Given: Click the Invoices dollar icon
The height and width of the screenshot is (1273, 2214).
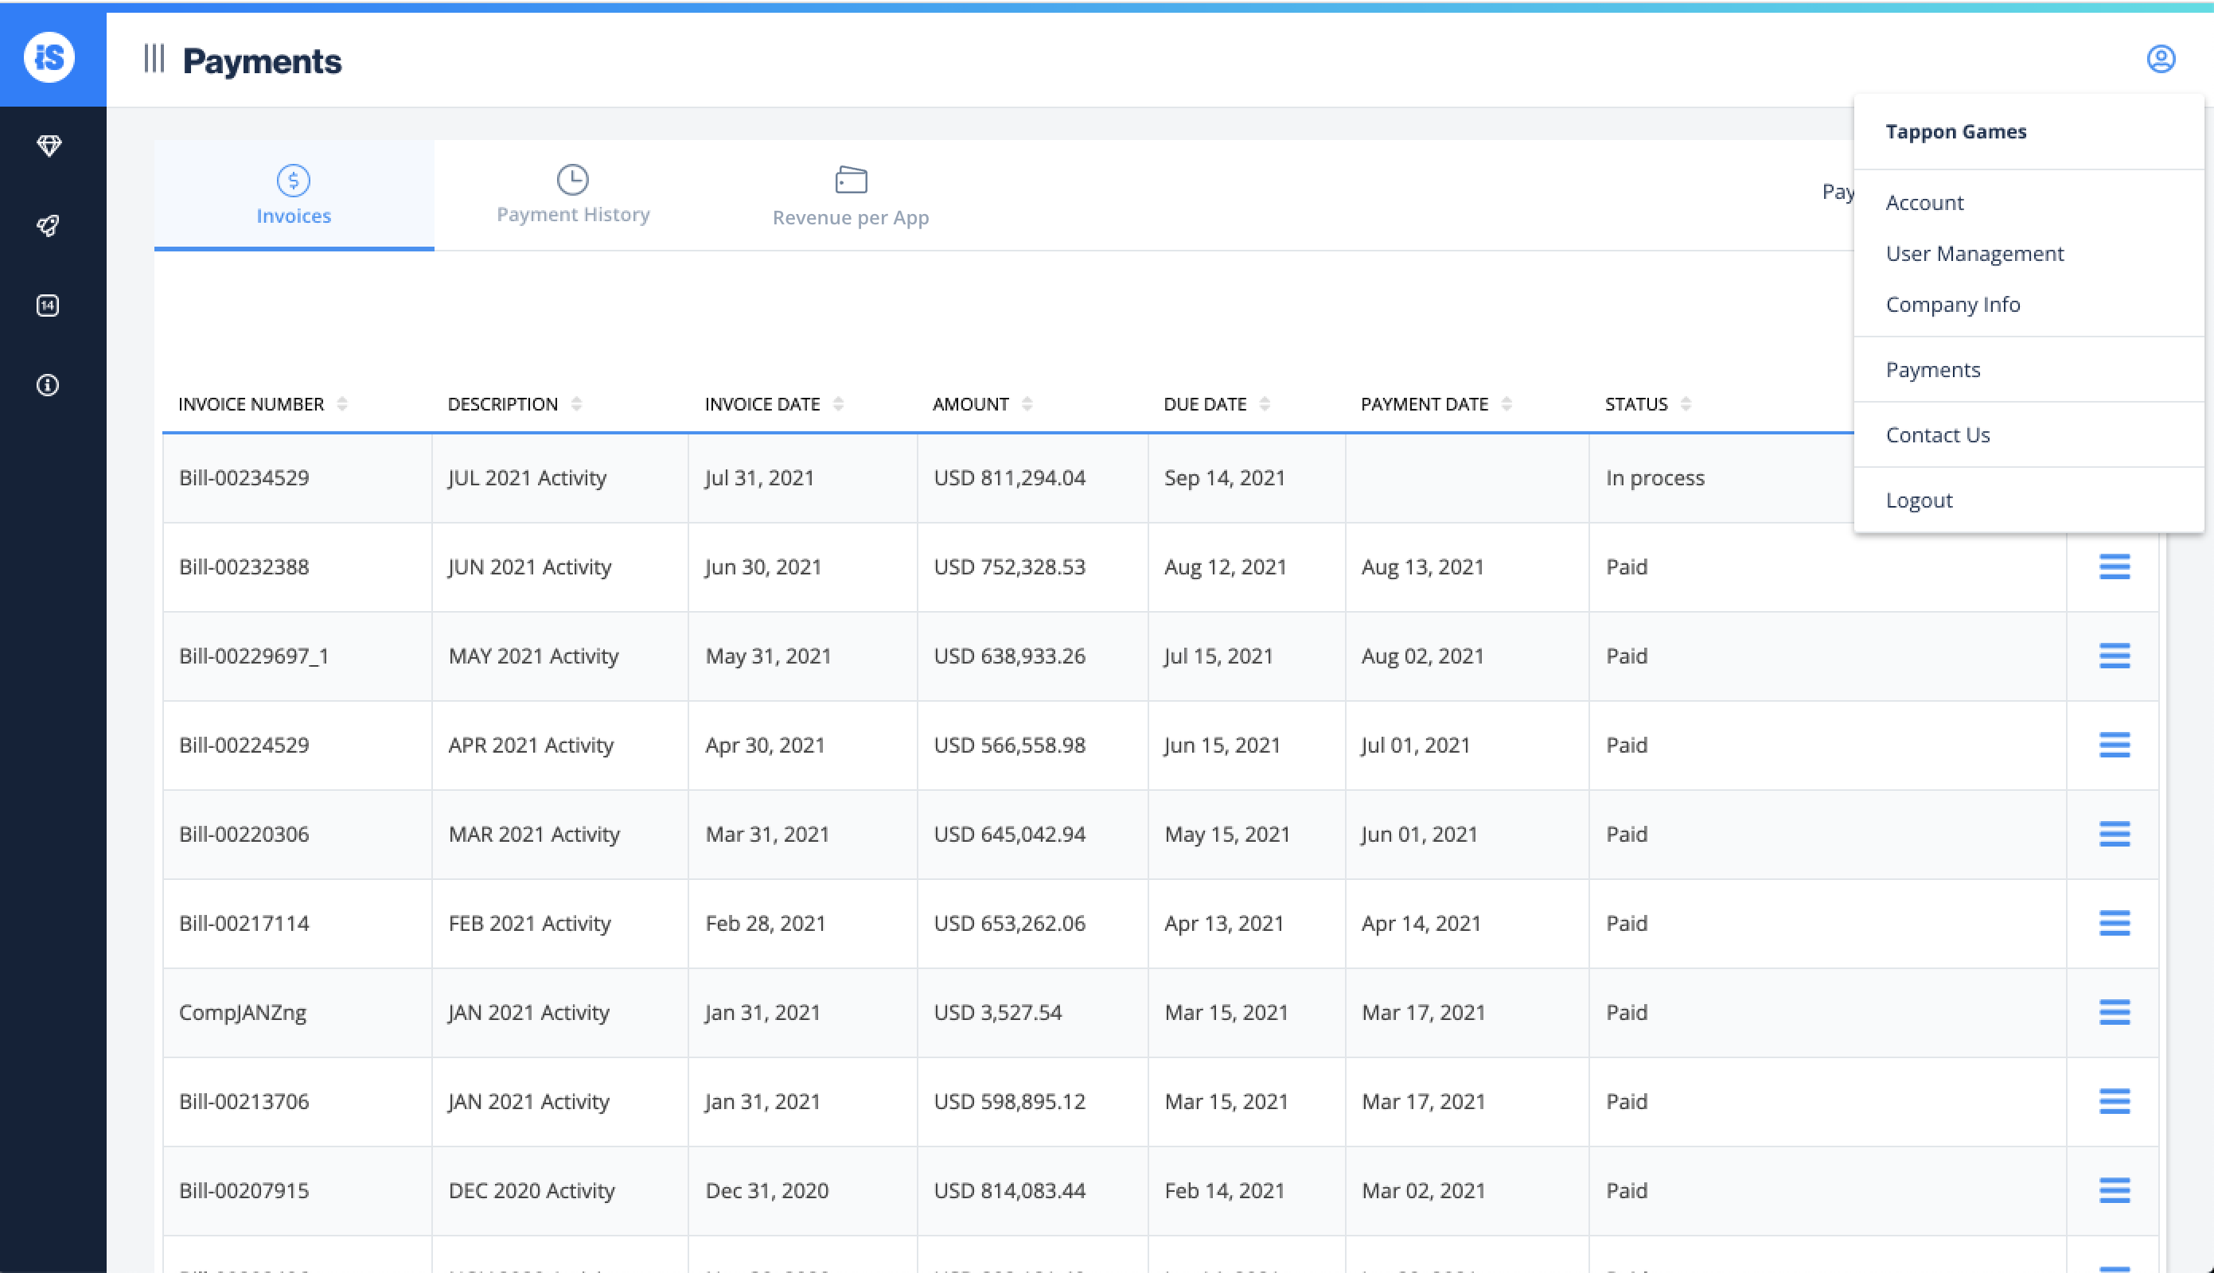Looking at the screenshot, I should click(x=293, y=180).
